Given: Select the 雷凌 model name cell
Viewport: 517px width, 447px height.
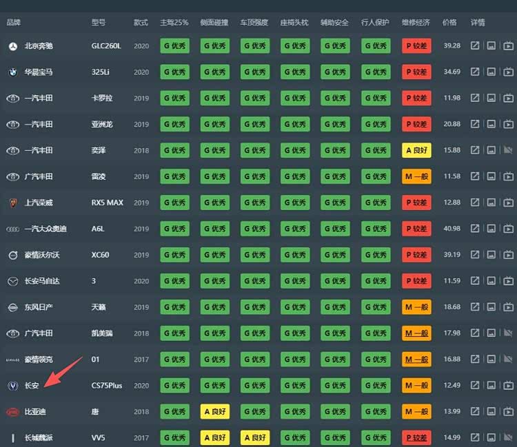Looking at the screenshot, I should tap(99, 176).
